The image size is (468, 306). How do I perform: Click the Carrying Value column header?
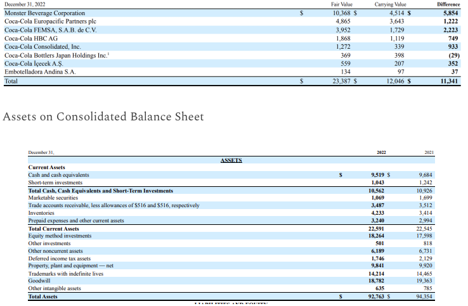pyautogui.click(x=391, y=4)
